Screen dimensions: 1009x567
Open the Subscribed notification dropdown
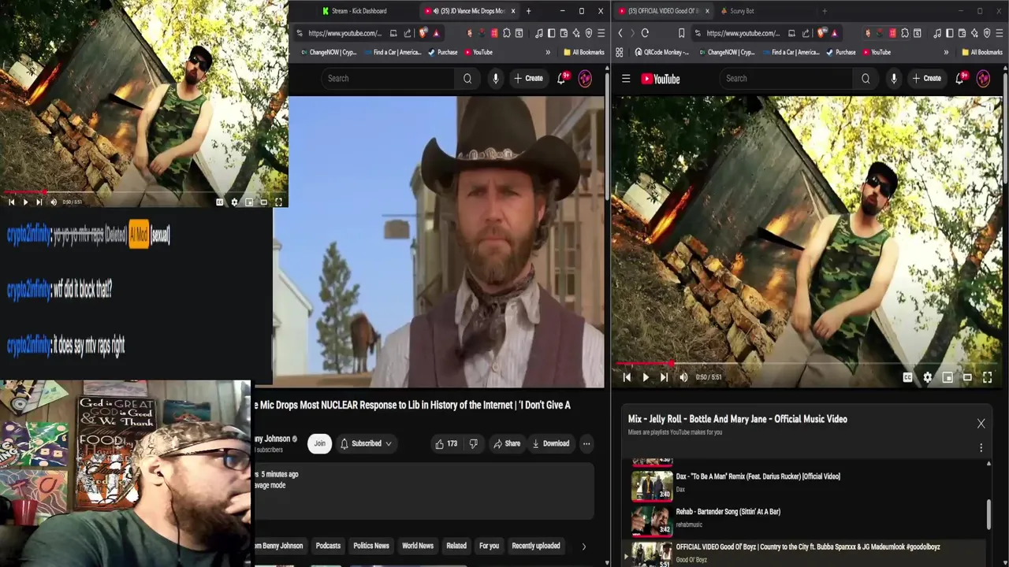point(366,443)
